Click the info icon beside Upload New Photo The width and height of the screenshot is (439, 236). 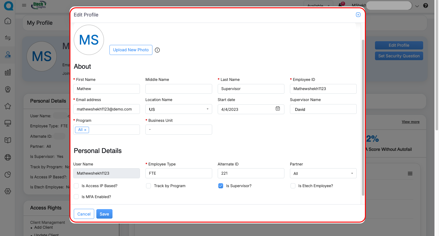[x=157, y=50]
